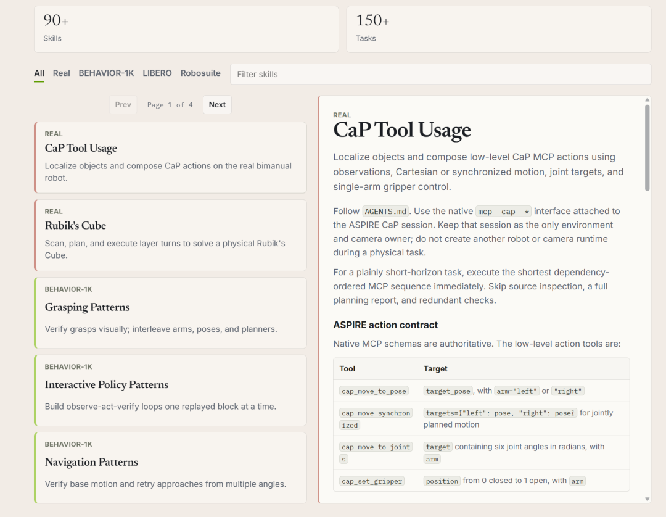Click the mcp__cap__* code label
The height and width of the screenshot is (517, 666).
pyautogui.click(x=503, y=212)
